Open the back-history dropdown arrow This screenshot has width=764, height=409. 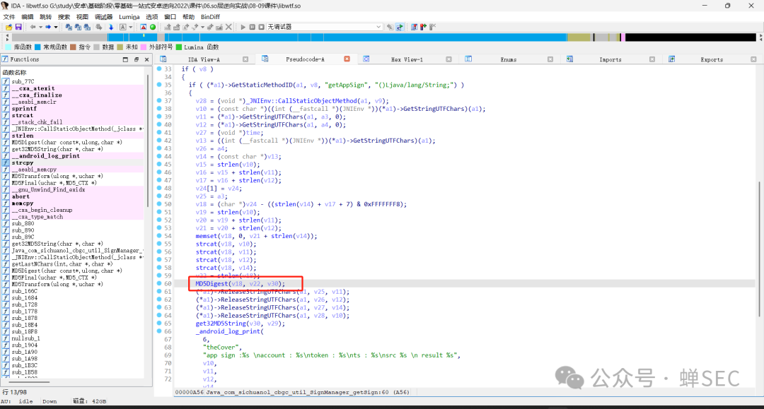tap(40, 28)
